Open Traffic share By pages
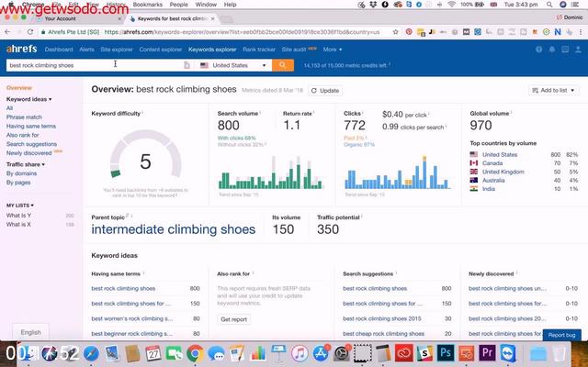Screen dimensions: 588x367 pyautogui.click(x=18, y=183)
